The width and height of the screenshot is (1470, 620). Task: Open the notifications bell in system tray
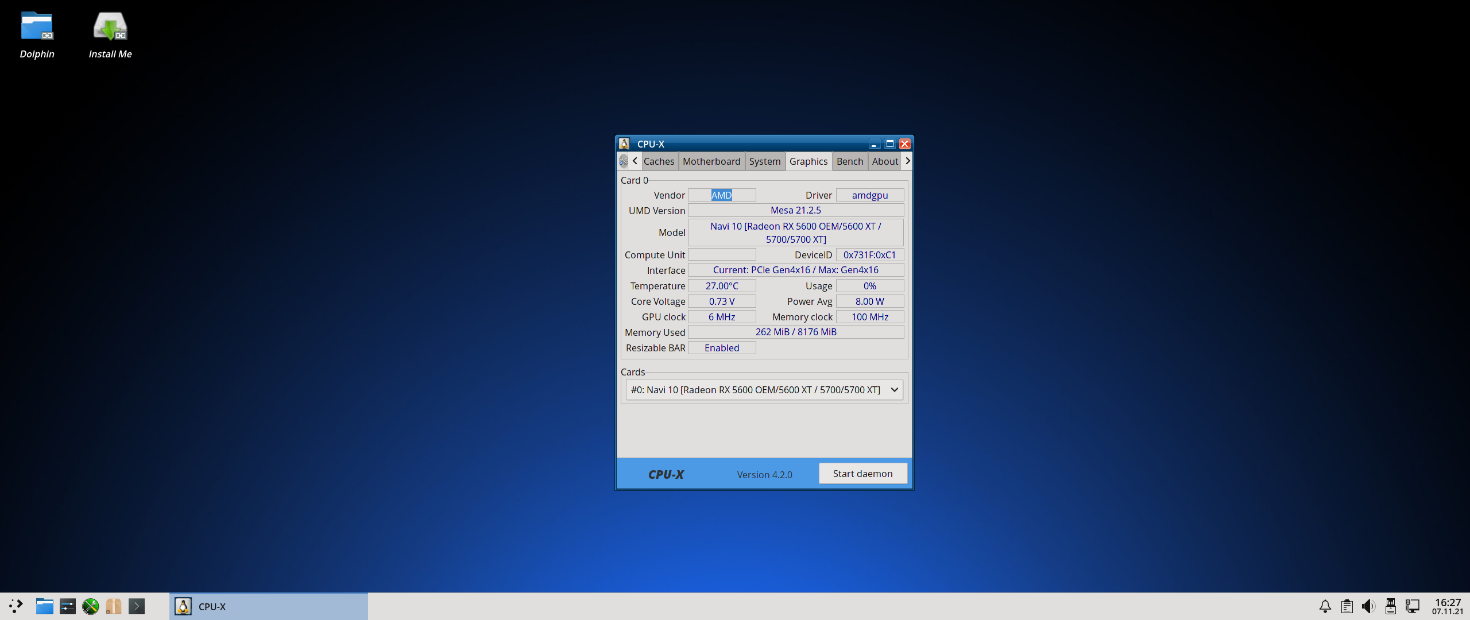1325,606
